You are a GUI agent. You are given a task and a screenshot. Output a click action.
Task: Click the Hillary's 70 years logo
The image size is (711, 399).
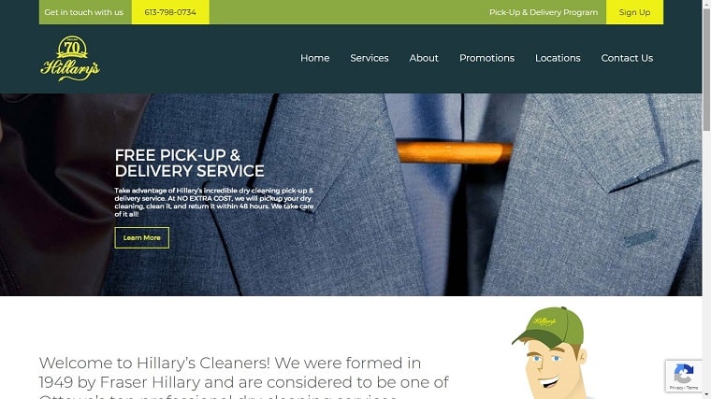(70, 59)
